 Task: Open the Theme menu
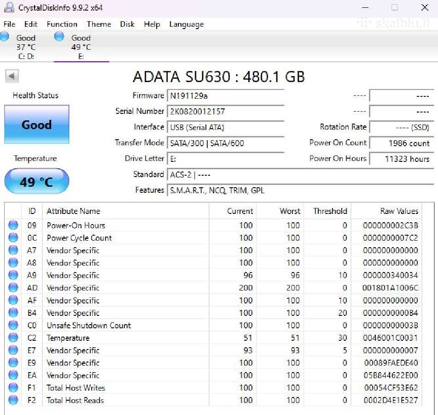(x=99, y=24)
